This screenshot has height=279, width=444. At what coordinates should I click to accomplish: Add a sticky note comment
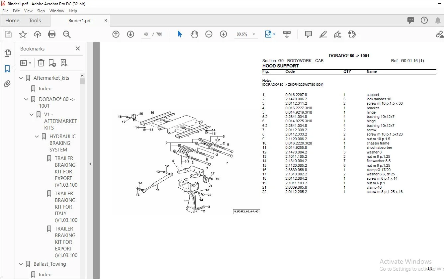tap(309, 34)
